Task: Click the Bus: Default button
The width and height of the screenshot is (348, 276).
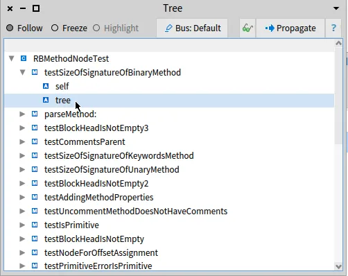Action: click(x=192, y=28)
